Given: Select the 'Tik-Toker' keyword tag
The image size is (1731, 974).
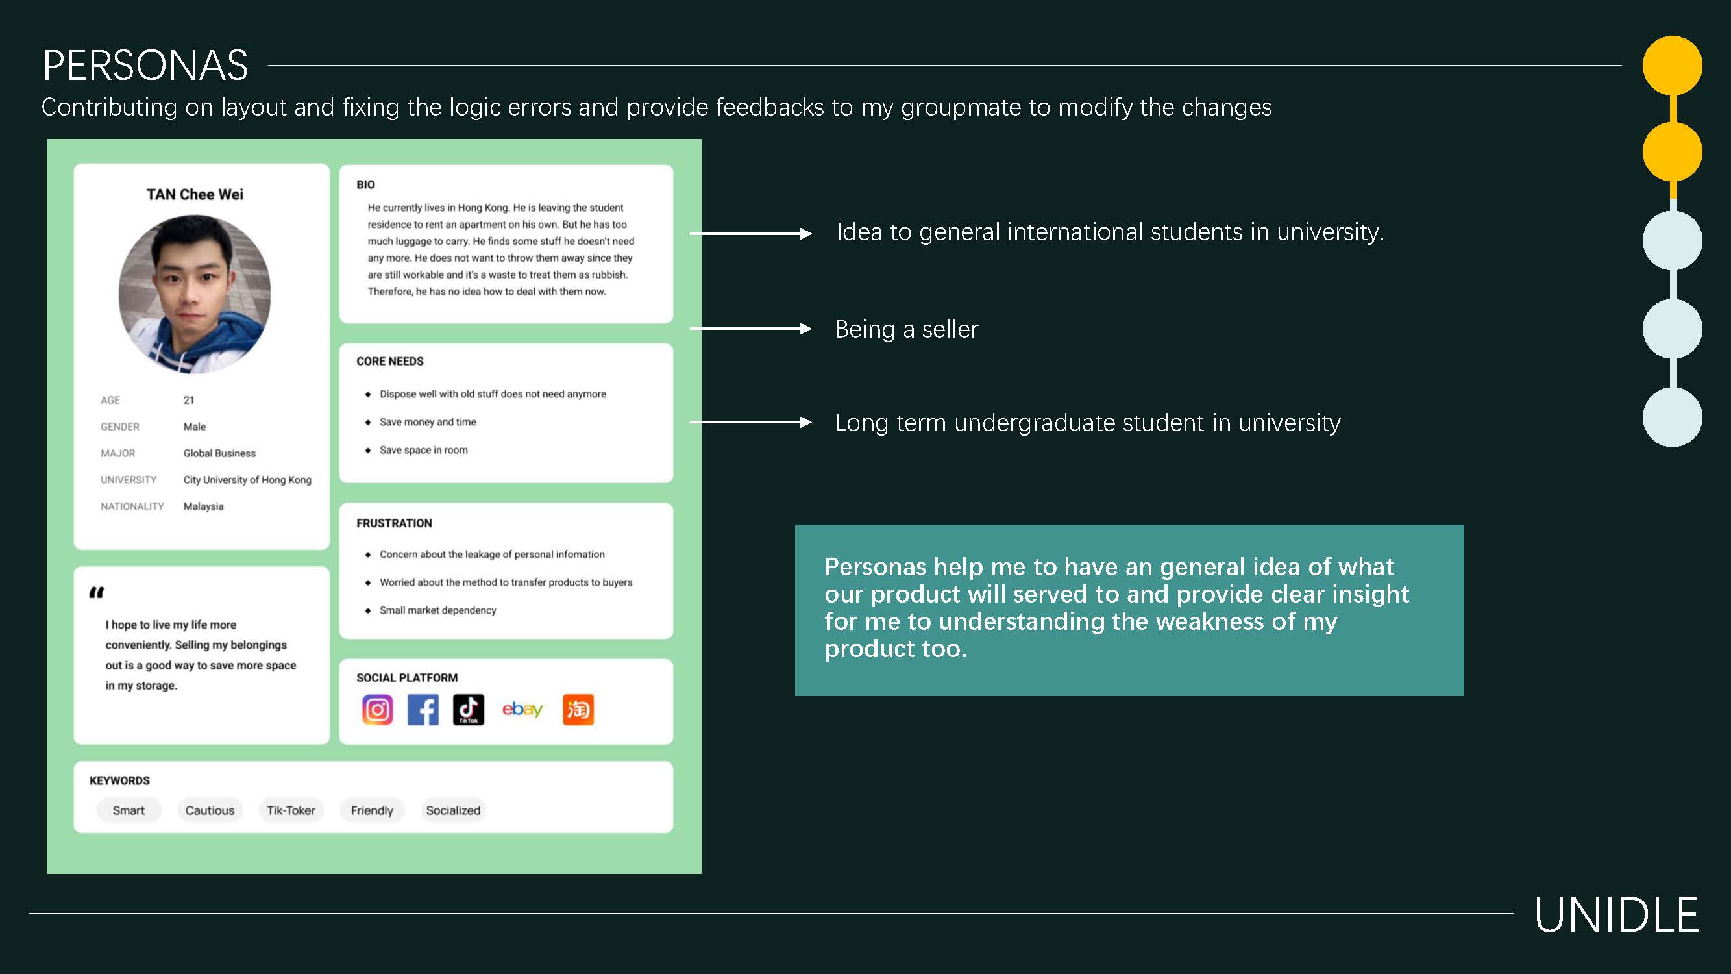Looking at the screenshot, I should pyautogui.click(x=291, y=810).
